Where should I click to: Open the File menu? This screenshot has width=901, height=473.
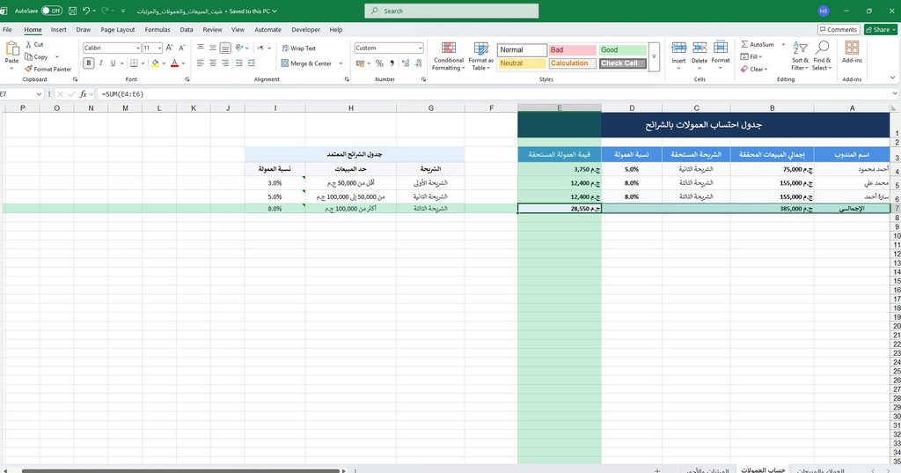coord(7,29)
